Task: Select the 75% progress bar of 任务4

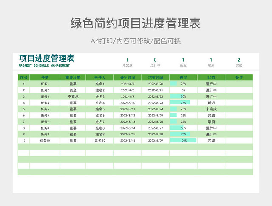Action: pyautogui.click(x=180, y=102)
